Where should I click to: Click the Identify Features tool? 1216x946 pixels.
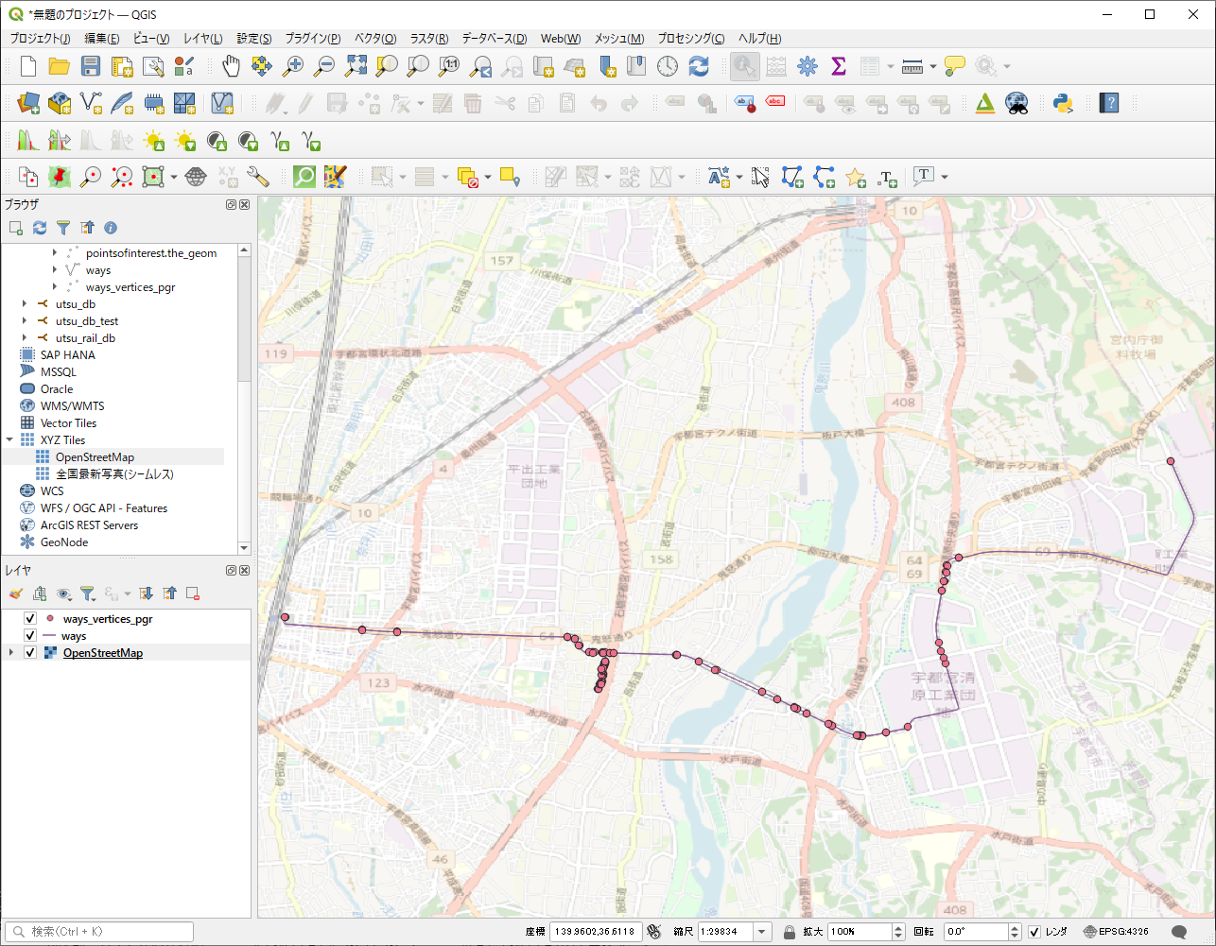pyautogui.click(x=744, y=66)
